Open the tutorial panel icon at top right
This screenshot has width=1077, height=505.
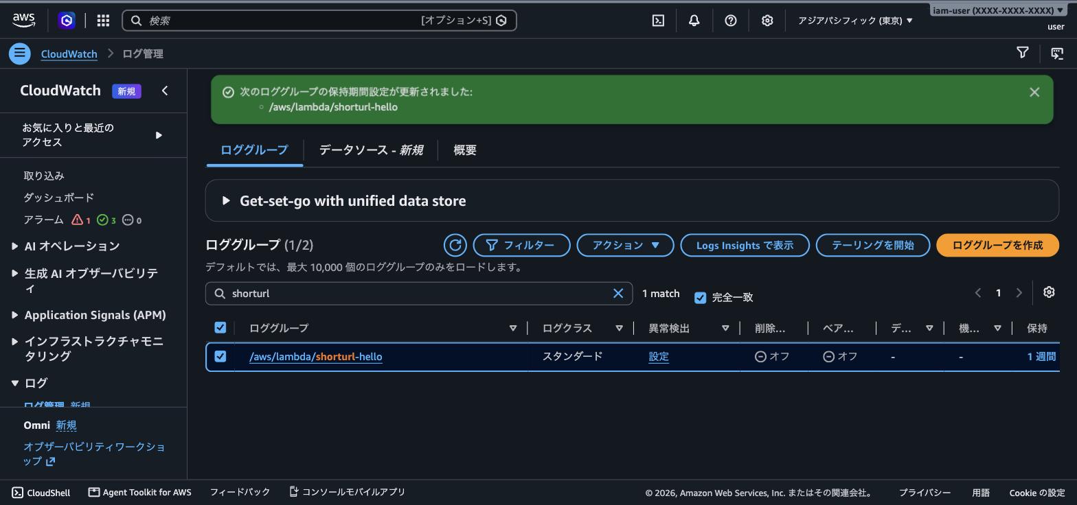[1057, 53]
